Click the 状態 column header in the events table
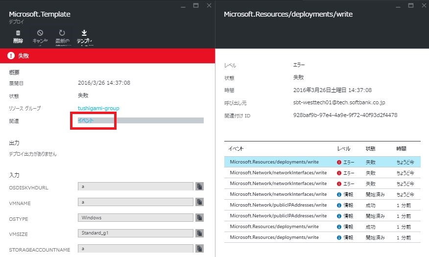 370,148
